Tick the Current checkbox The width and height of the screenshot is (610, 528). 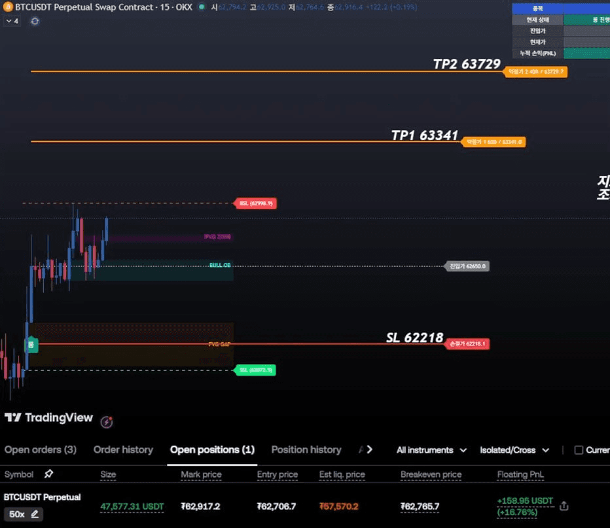(x=579, y=450)
